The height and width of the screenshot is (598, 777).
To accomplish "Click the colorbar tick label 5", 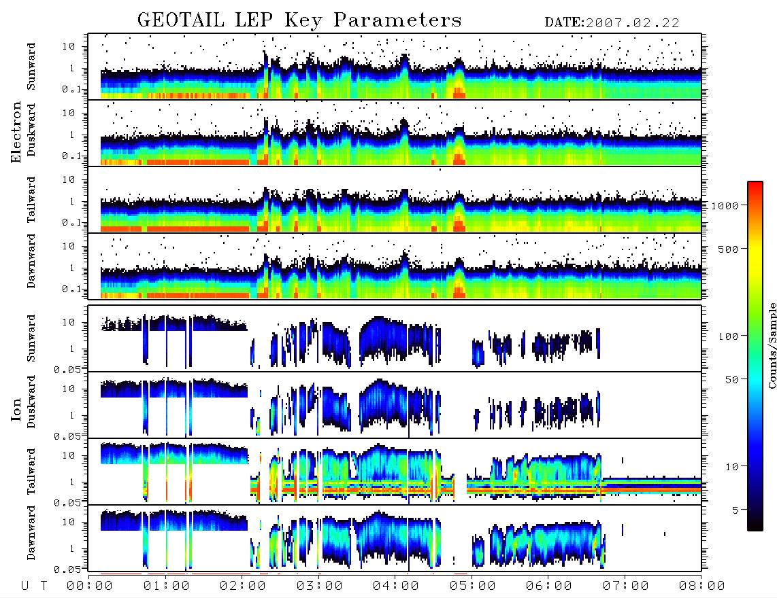I will pos(735,510).
